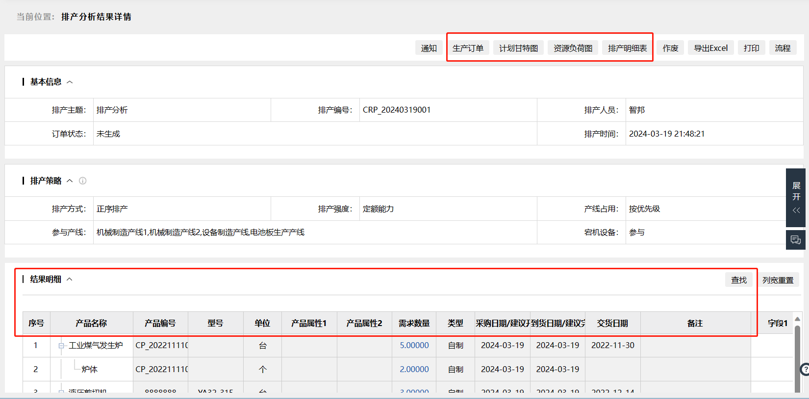Click the 订单状态 value 未生成
Viewport: 809px width, 399px height.
click(x=108, y=134)
